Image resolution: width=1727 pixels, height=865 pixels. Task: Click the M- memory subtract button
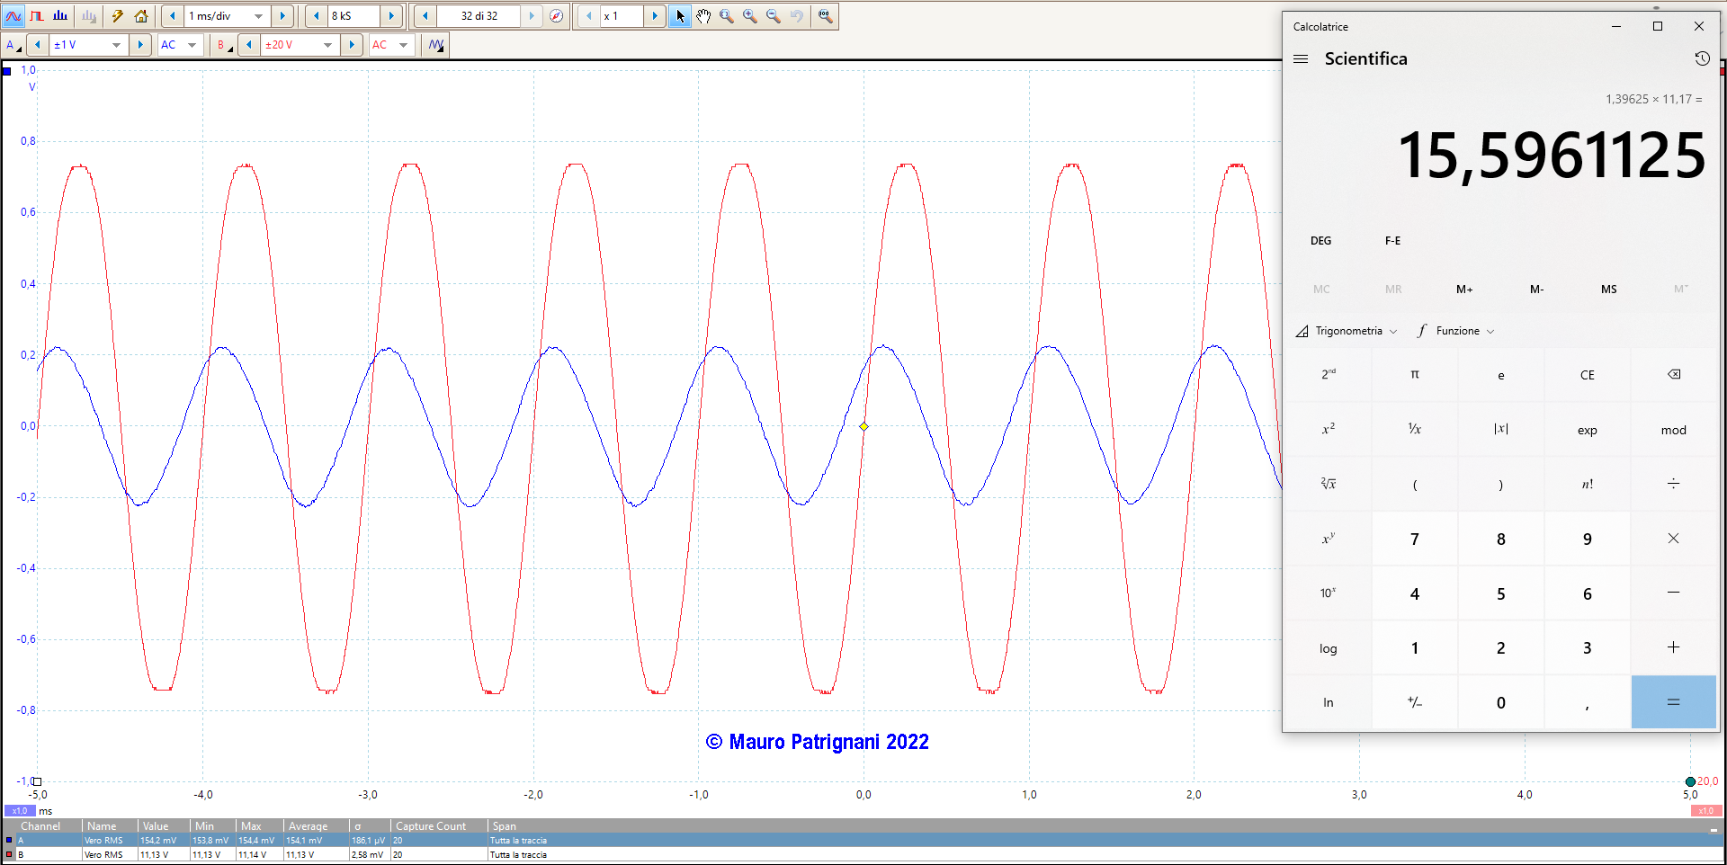pos(1536,290)
